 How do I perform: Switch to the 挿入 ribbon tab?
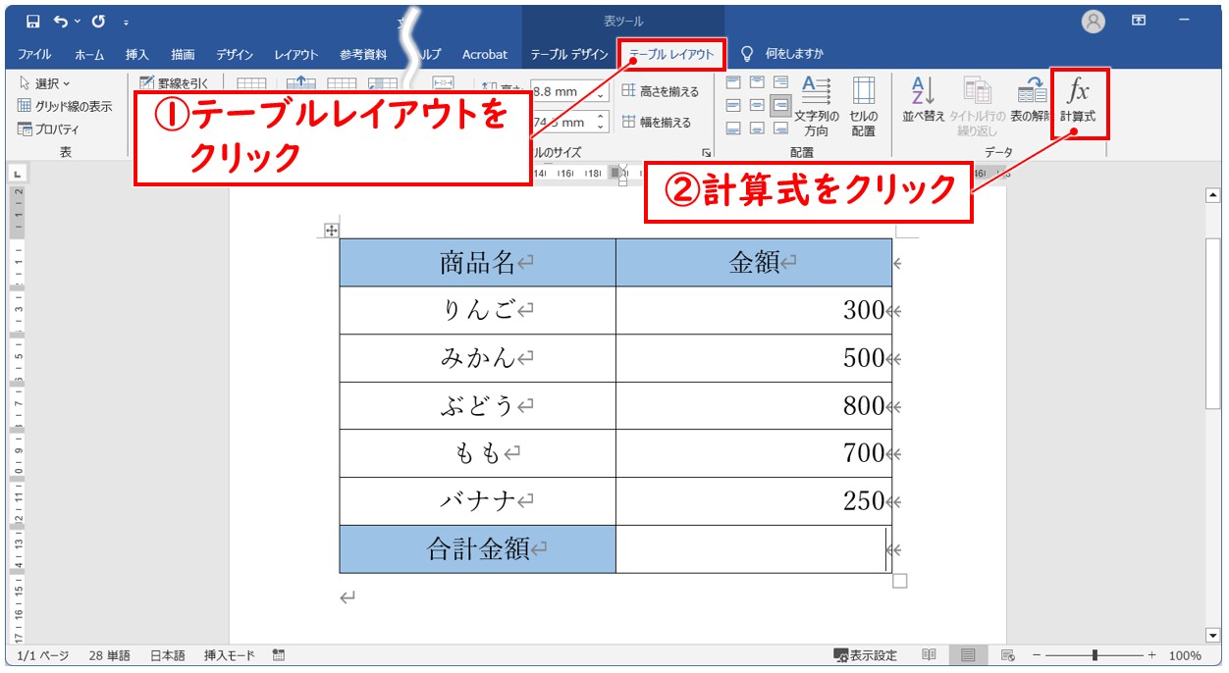pyautogui.click(x=136, y=54)
